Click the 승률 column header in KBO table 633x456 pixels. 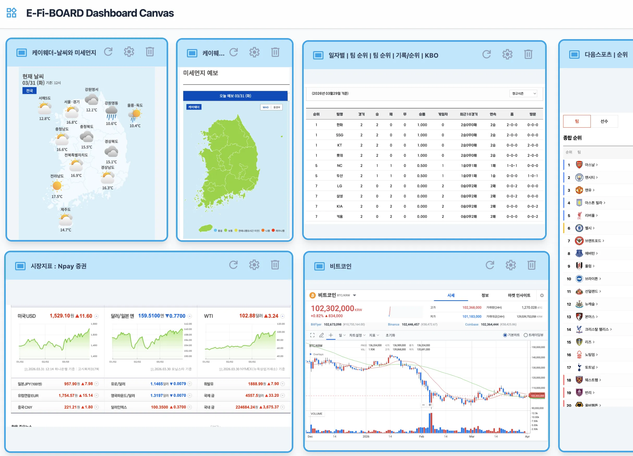point(422,114)
